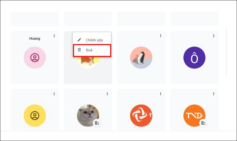Viewport: 237px width, 141px height.
Task: Open more options on orange logo profile
Action: coord(161,94)
